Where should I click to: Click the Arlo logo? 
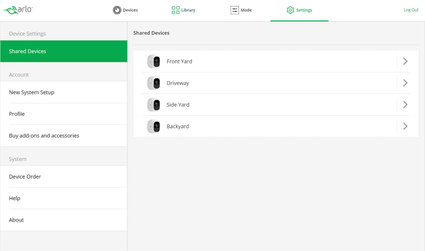[18, 10]
